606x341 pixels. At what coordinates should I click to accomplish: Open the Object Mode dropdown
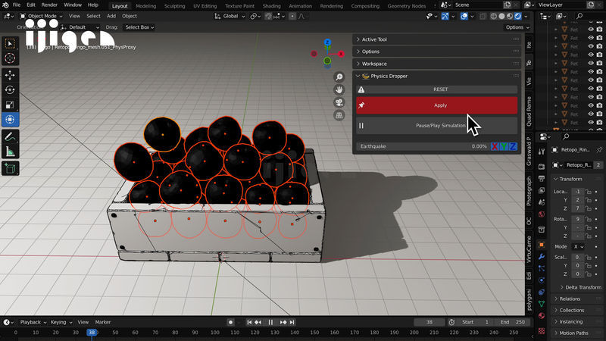pyautogui.click(x=42, y=16)
